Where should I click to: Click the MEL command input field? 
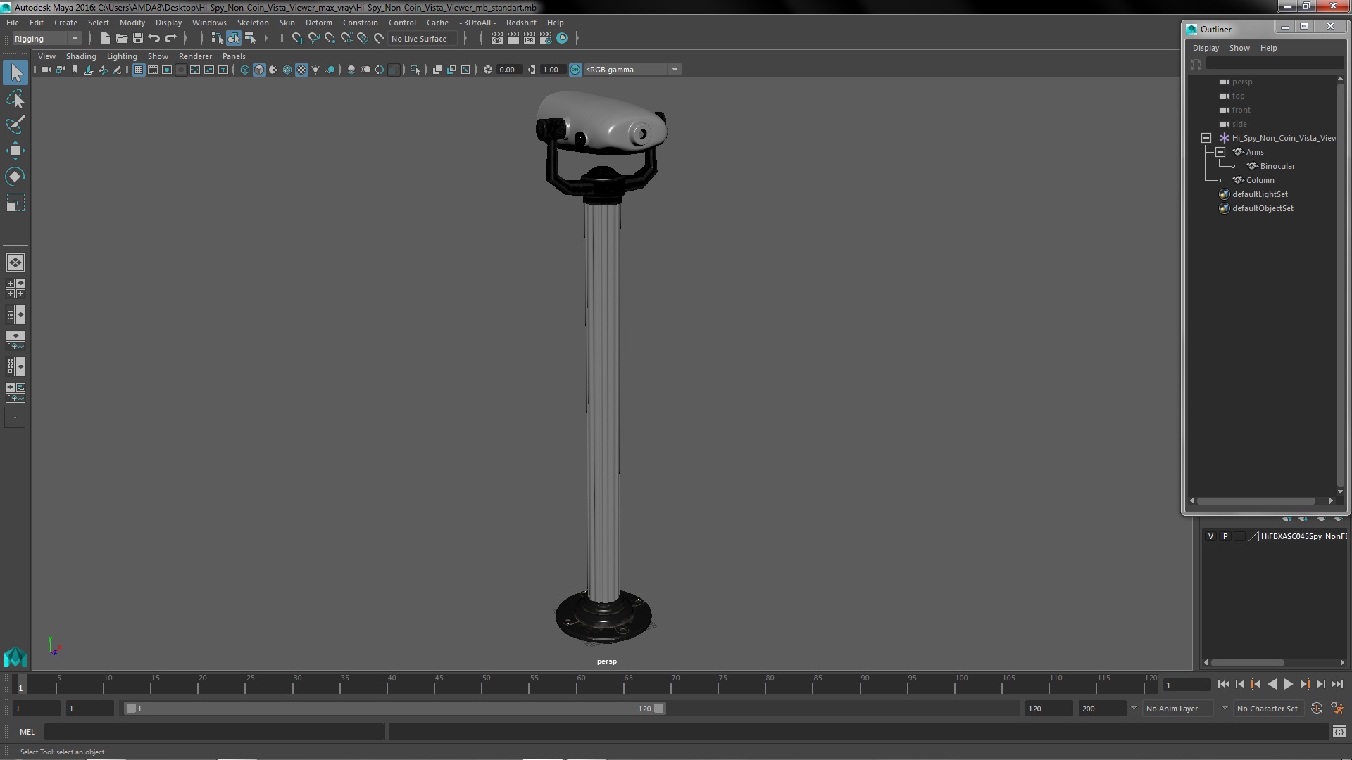click(214, 732)
